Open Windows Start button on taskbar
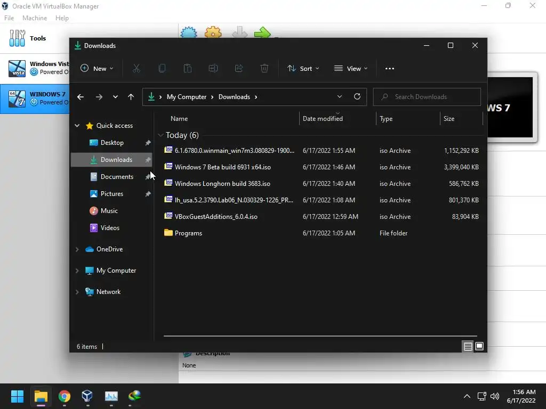 [x=17, y=396]
